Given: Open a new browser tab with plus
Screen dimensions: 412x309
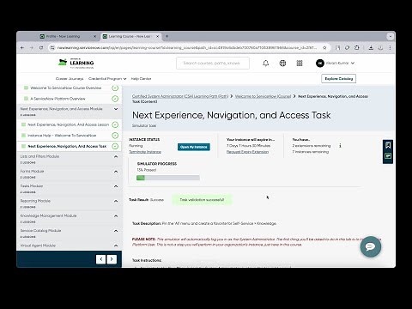Looking at the screenshot, I should coord(167,36).
